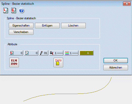
Task: Click the Verschieben button
Action: tap(21, 32)
